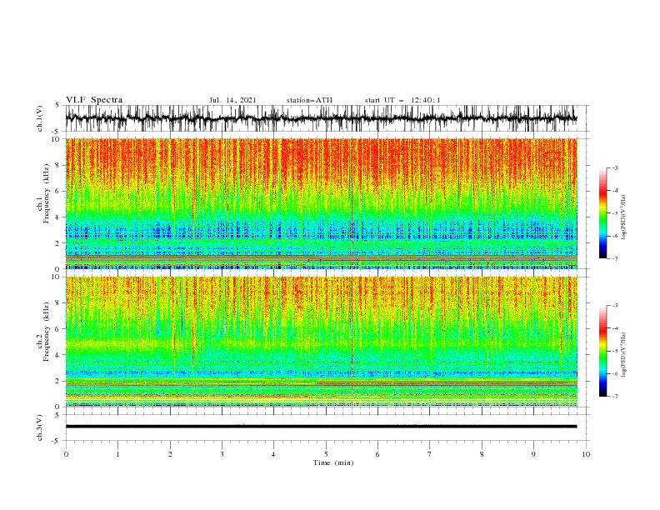The height and width of the screenshot is (510, 660).
Task: Click the "4" kHz tick of ch.1 spectrogram
Action: 59,217
